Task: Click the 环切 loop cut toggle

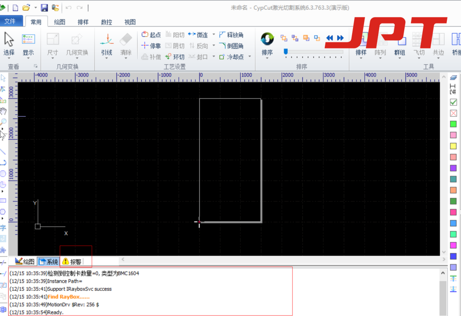Action: click(175, 57)
